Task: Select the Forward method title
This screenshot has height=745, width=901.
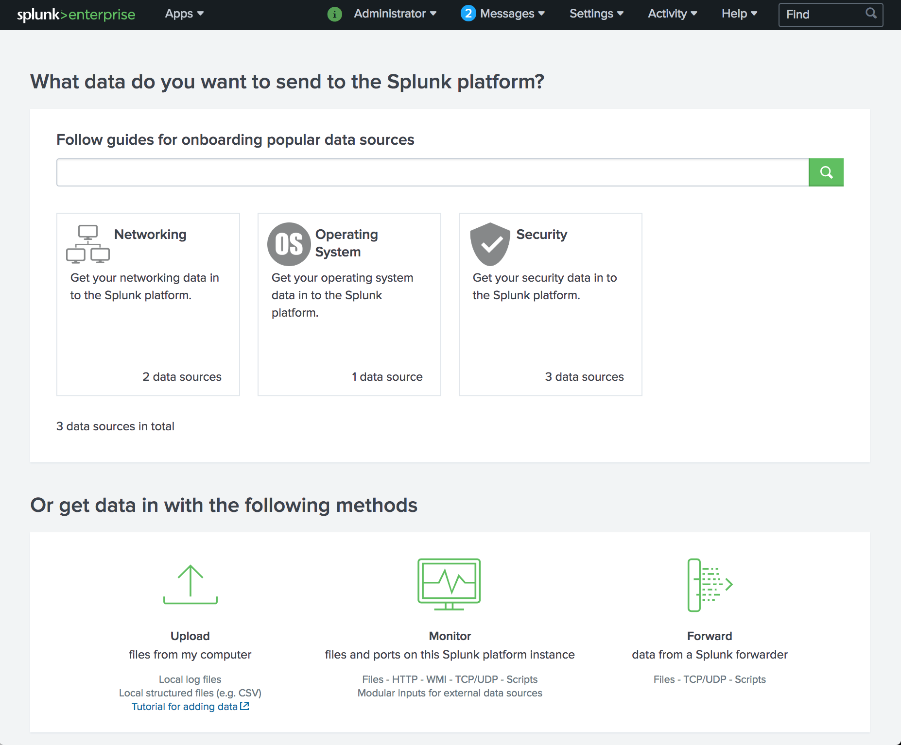Action: click(x=709, y=636)
